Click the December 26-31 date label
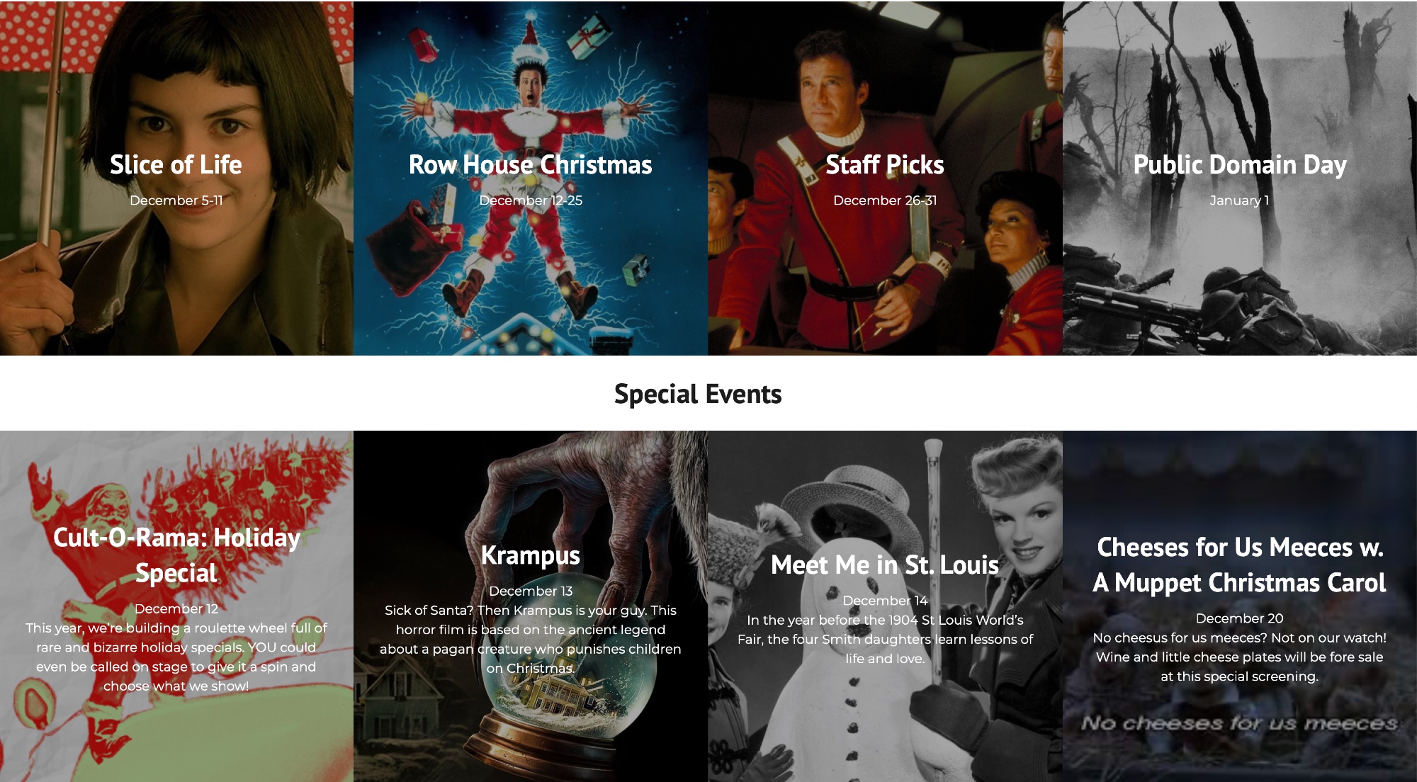The image size is (1417, 782). coord(885,200)
